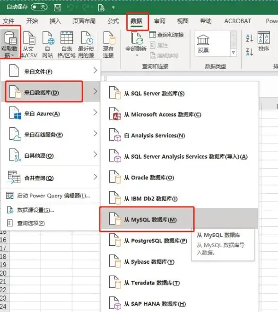Open the ACROBAT tab
This screenshot has height=312, width=278.
[238, 21]
